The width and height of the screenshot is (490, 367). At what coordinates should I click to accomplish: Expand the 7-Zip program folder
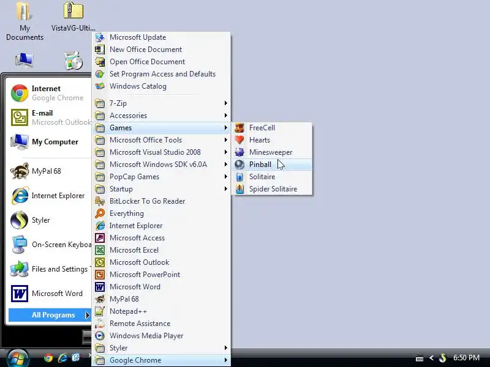coord(162,103)
